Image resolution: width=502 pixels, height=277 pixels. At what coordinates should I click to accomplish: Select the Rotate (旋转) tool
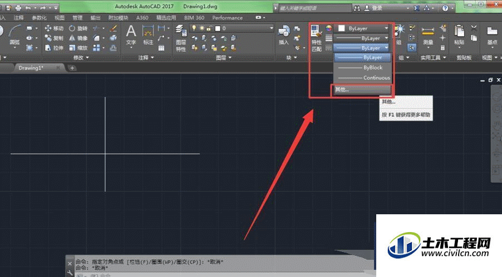pos(78,28)
